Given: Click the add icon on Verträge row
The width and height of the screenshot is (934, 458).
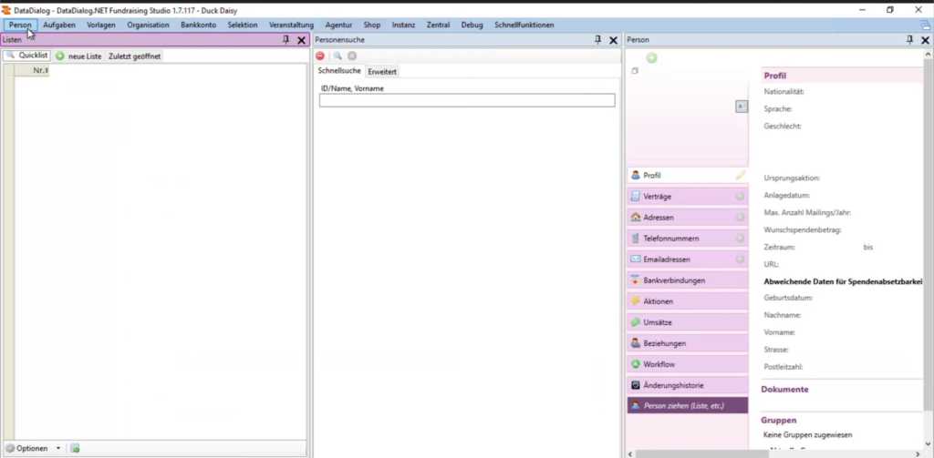Looking at the screenshot, I should pyautogui.click(x=740, y=197).
